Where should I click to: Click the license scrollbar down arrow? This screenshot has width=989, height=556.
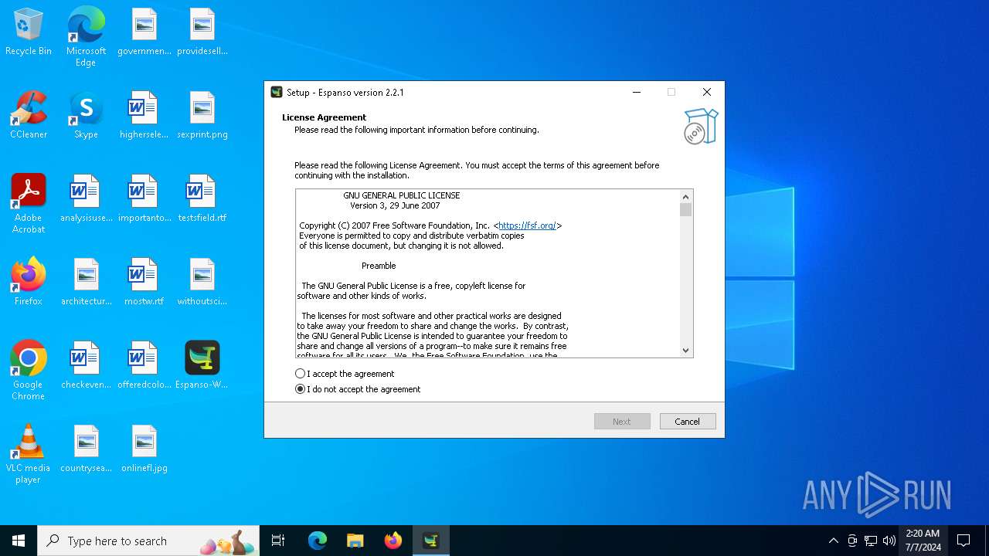coord(685,351)
